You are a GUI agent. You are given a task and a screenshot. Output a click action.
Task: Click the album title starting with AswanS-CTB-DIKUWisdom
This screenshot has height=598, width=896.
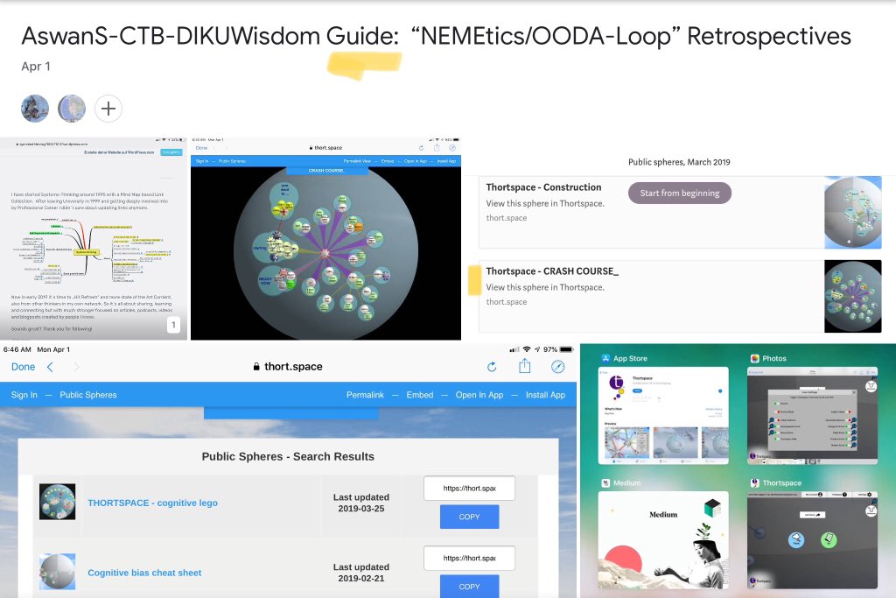(436, 36)
